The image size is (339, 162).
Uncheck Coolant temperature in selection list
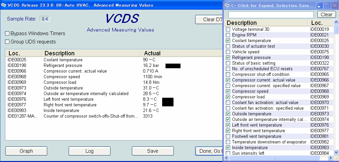228,41
